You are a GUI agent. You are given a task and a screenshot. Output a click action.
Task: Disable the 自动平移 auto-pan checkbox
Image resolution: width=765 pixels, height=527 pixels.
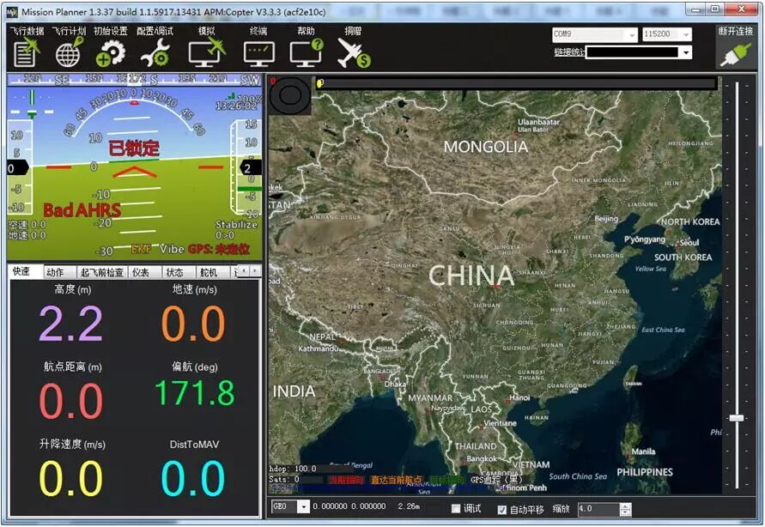503,507
